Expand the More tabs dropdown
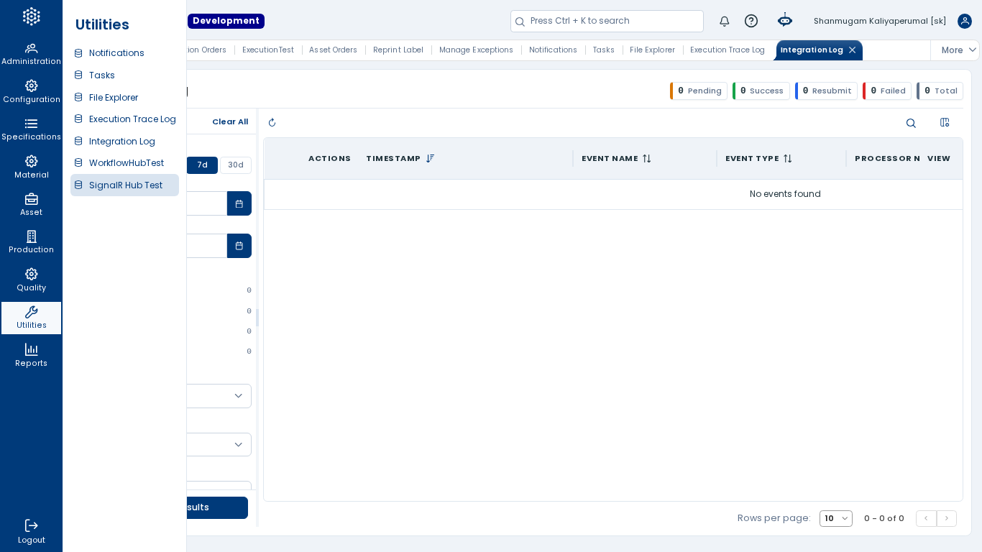The width and height of the screenshot is (982, 552). [x=959, y=50]
